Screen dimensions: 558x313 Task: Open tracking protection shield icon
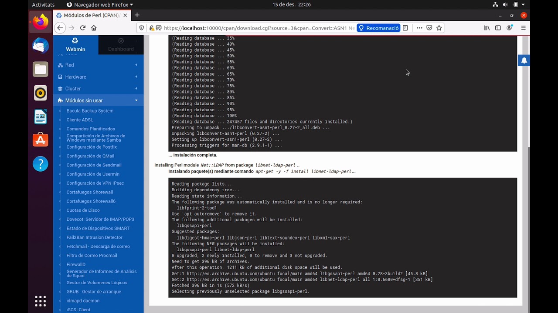pos(142,28)
